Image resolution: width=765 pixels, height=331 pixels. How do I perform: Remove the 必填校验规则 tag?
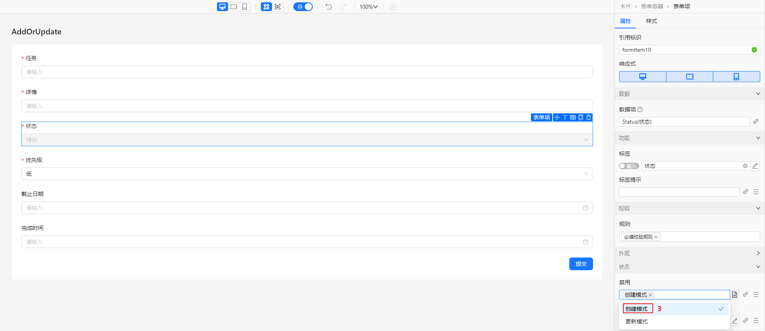[x=656, y=237]
